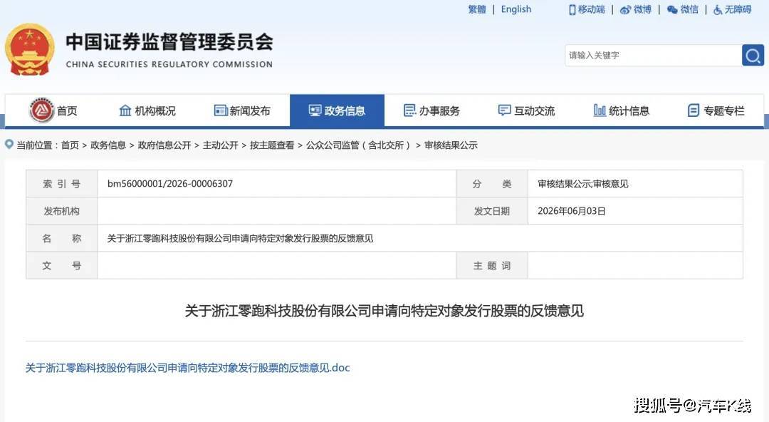769x422 pixels.
Task: Click index number bm56000001/2026-00006307
Action: coord(170,184)
